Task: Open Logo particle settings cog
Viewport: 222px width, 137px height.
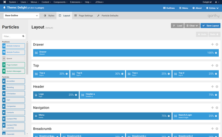Action: pyautogui.click(x=76, y=95)
